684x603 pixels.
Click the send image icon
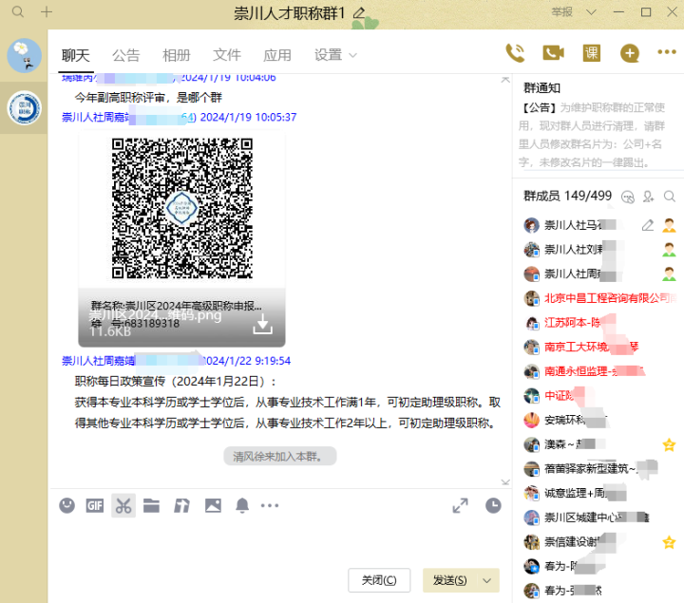212,505
